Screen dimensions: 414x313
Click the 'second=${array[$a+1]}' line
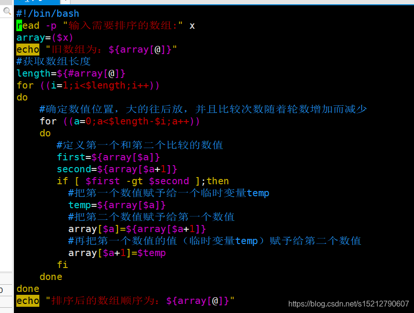117,169
